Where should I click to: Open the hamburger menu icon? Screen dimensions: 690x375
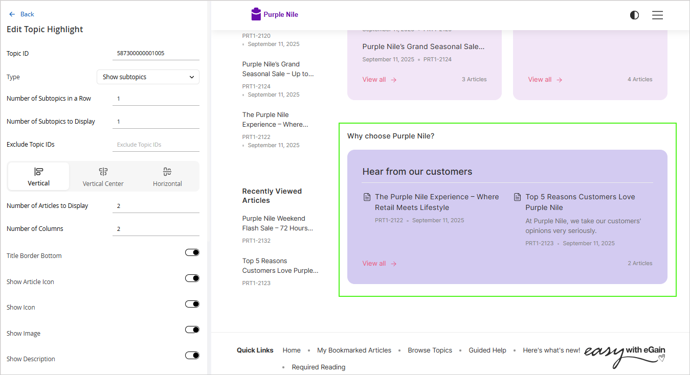tap(657, 15)
